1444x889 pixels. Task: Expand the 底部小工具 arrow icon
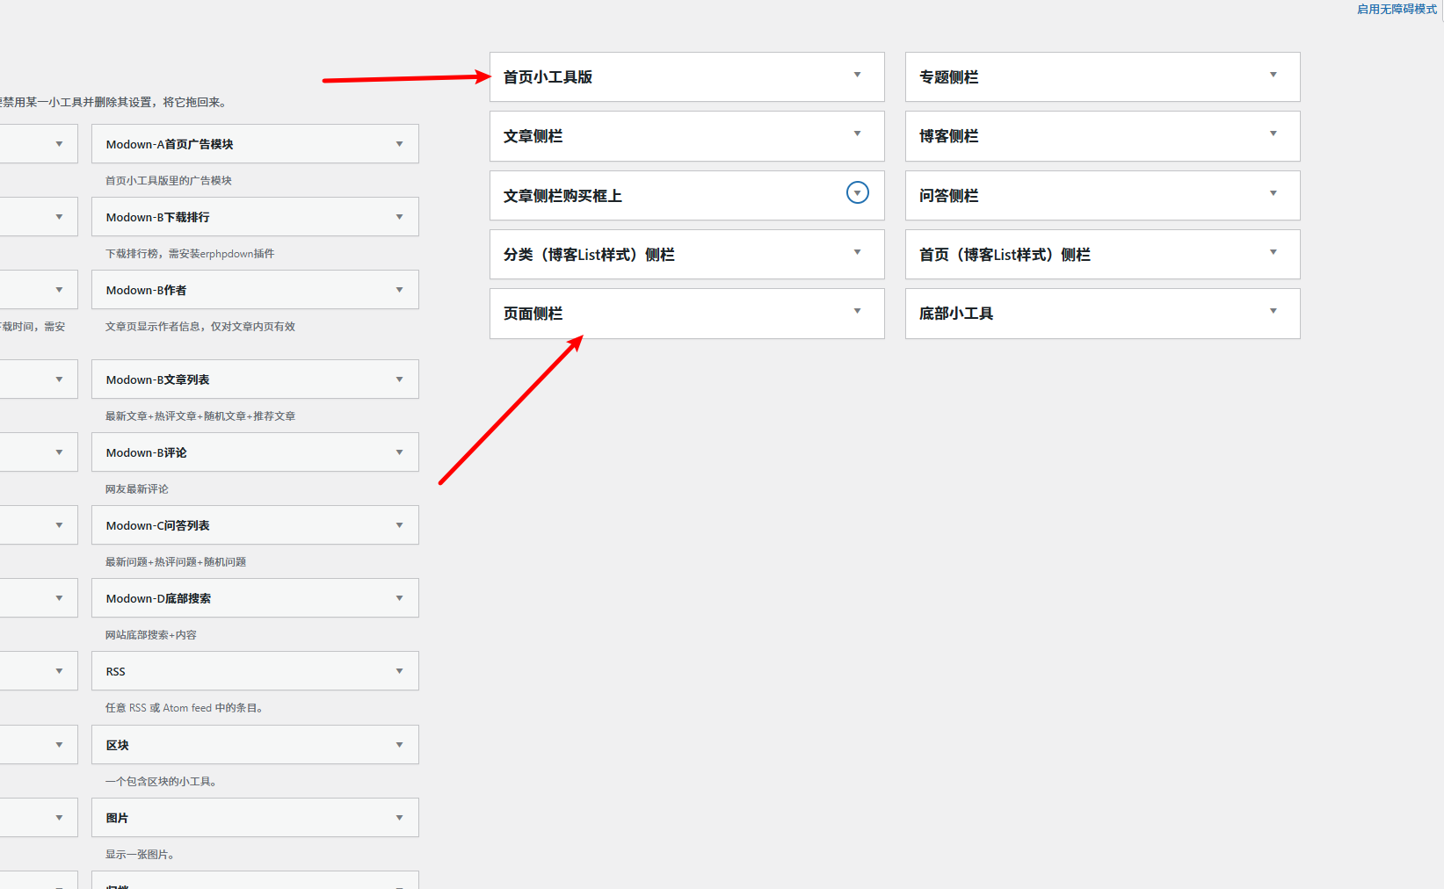(1273, 312)
